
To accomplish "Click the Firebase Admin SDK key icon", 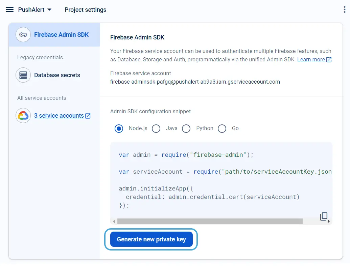I will [x=23, y=35].
